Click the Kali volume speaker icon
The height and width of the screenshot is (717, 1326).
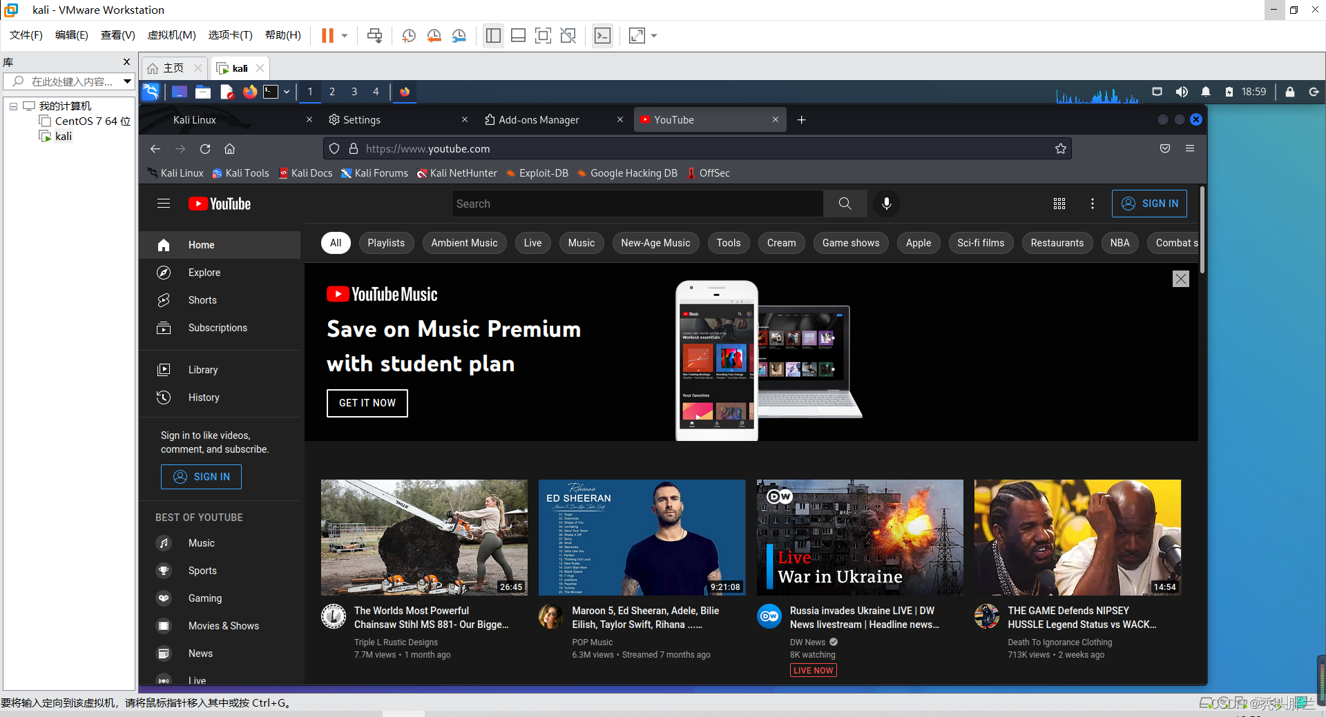(1182, 92)
